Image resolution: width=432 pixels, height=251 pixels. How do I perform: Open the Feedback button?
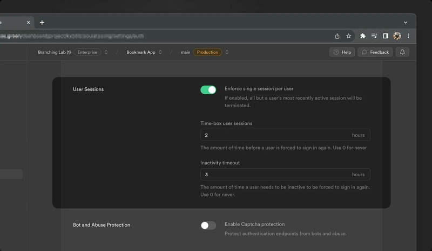[375, 52]
